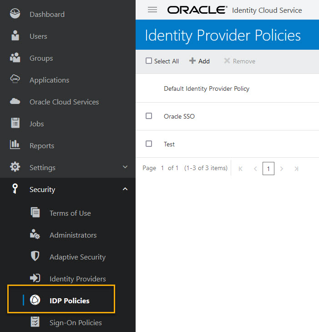Collapse the Security section chevron
The width and height of the screenshot is (319, 332).
point(125,189)
